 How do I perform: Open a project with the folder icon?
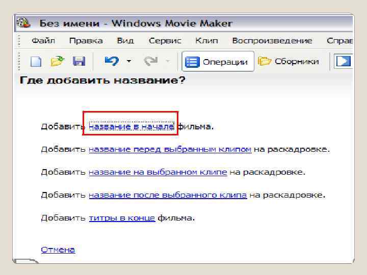coord(57,61)
